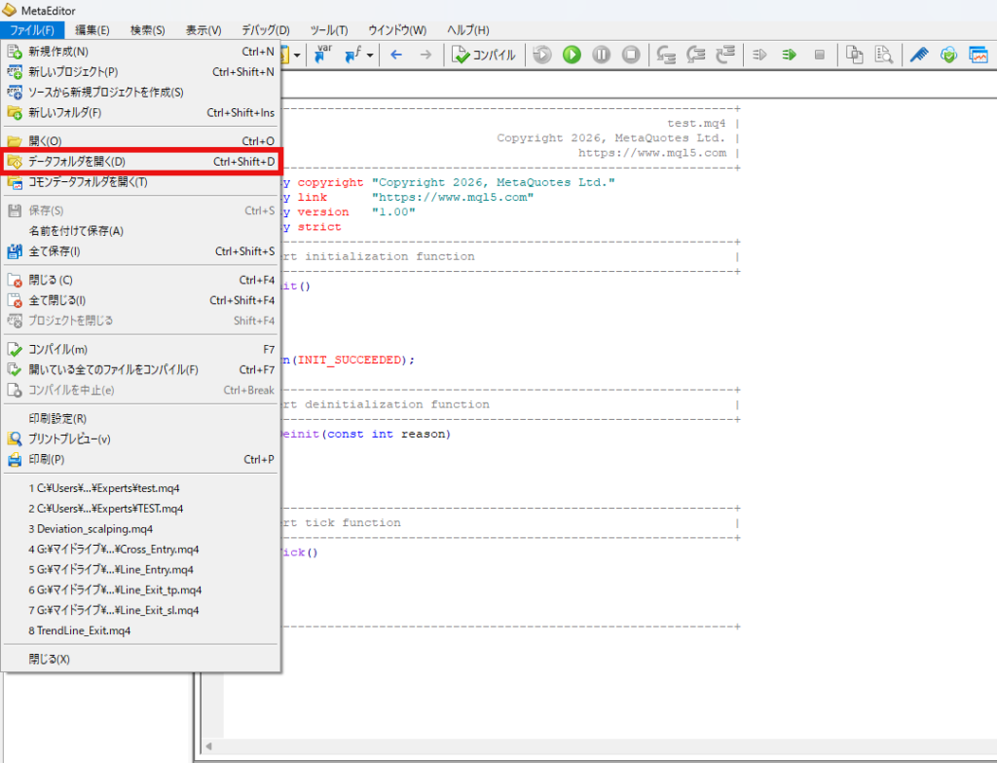The height and width of the screenshot is (763, 997).
Task: Open recent file 2 Experts¥TEST.mq4
Action: tap(140, 509)
